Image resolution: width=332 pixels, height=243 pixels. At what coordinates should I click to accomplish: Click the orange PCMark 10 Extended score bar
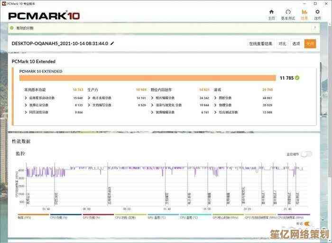pyautogui.click(x=148, y=78)
